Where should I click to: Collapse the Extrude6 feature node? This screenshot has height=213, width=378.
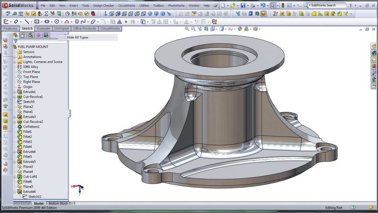[x=15, y=192]
